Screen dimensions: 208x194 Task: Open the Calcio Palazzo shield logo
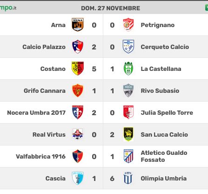78,47
